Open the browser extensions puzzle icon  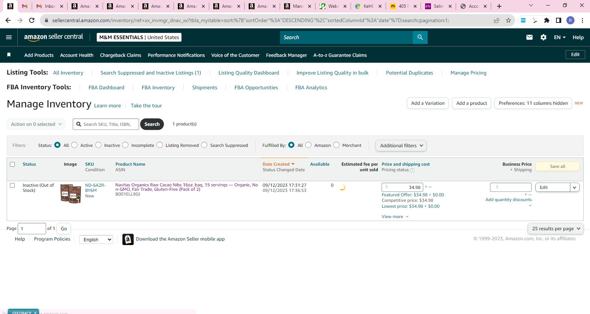tap(546, 20)
